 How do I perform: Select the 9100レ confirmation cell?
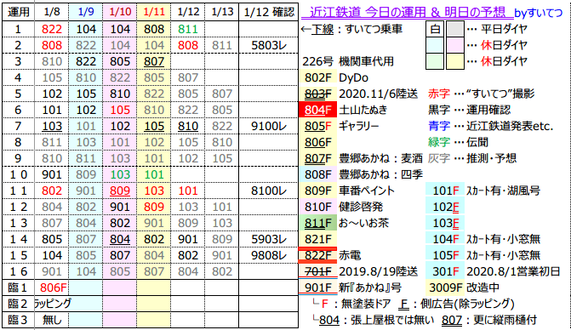(x=269, y=126)
